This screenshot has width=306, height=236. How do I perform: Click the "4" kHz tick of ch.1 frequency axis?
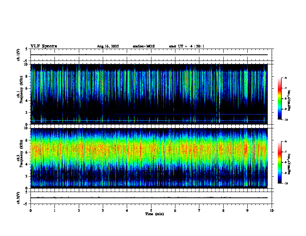27,101
